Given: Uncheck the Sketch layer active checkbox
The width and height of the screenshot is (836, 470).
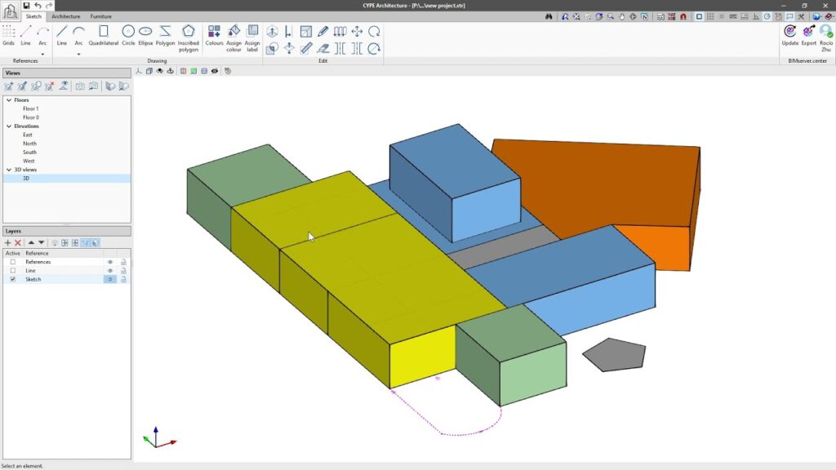Looking at the screenshot, I should tap(12, 279).
